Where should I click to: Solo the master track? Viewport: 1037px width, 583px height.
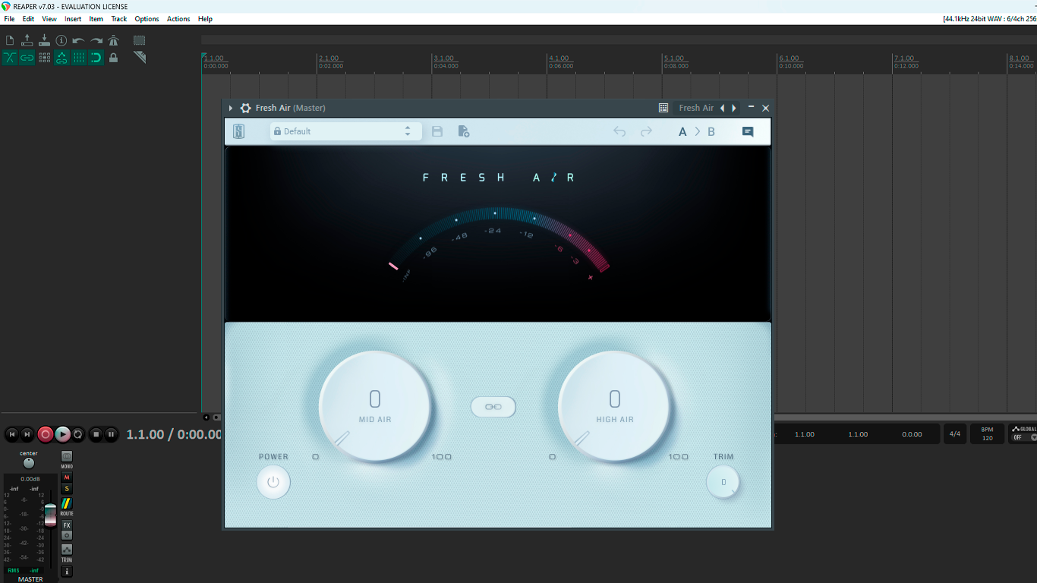pos(67,489)
